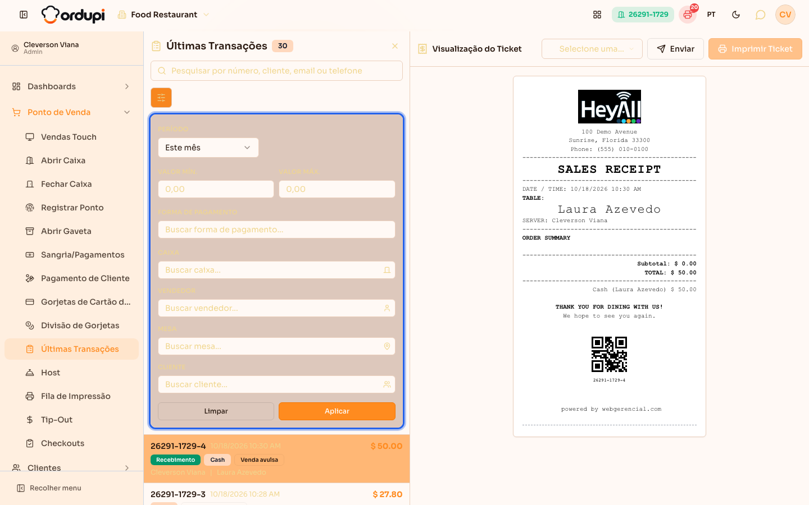Open the Ordupi logo home link
The height and width of the screenshot is (505, 809).
(x=73, y=15)
